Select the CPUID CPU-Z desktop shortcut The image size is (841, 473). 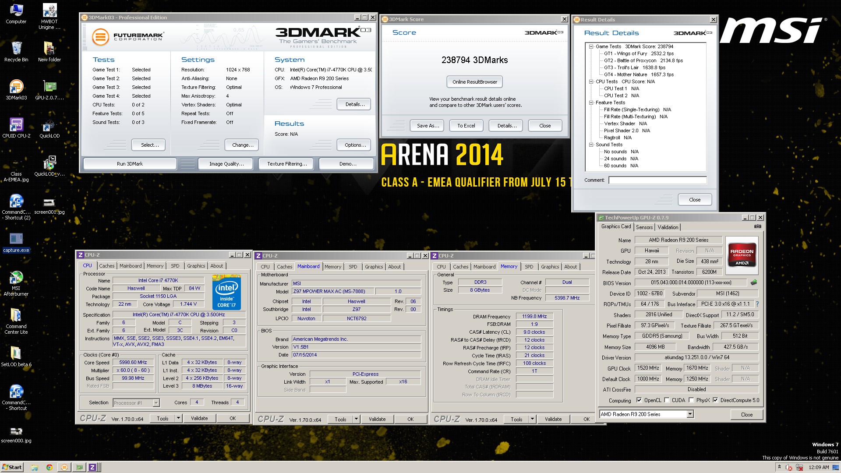[16, 128]
